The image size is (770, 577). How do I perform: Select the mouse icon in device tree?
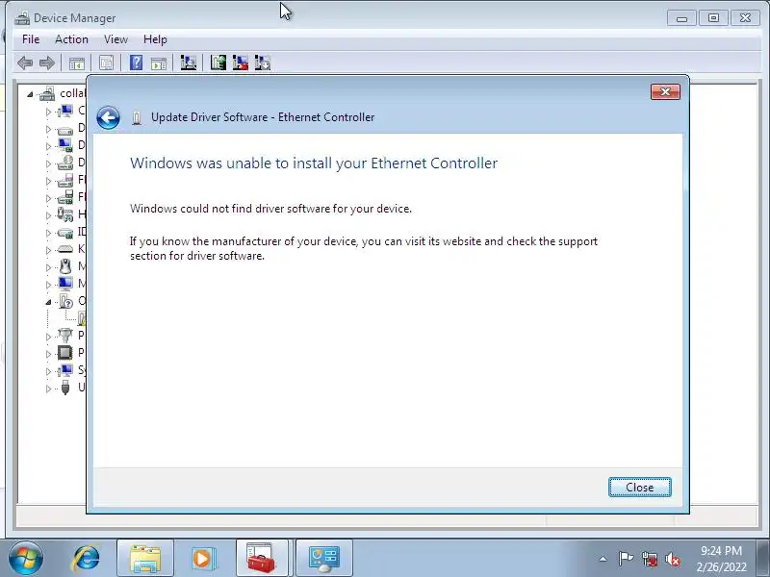click(65, 266)
